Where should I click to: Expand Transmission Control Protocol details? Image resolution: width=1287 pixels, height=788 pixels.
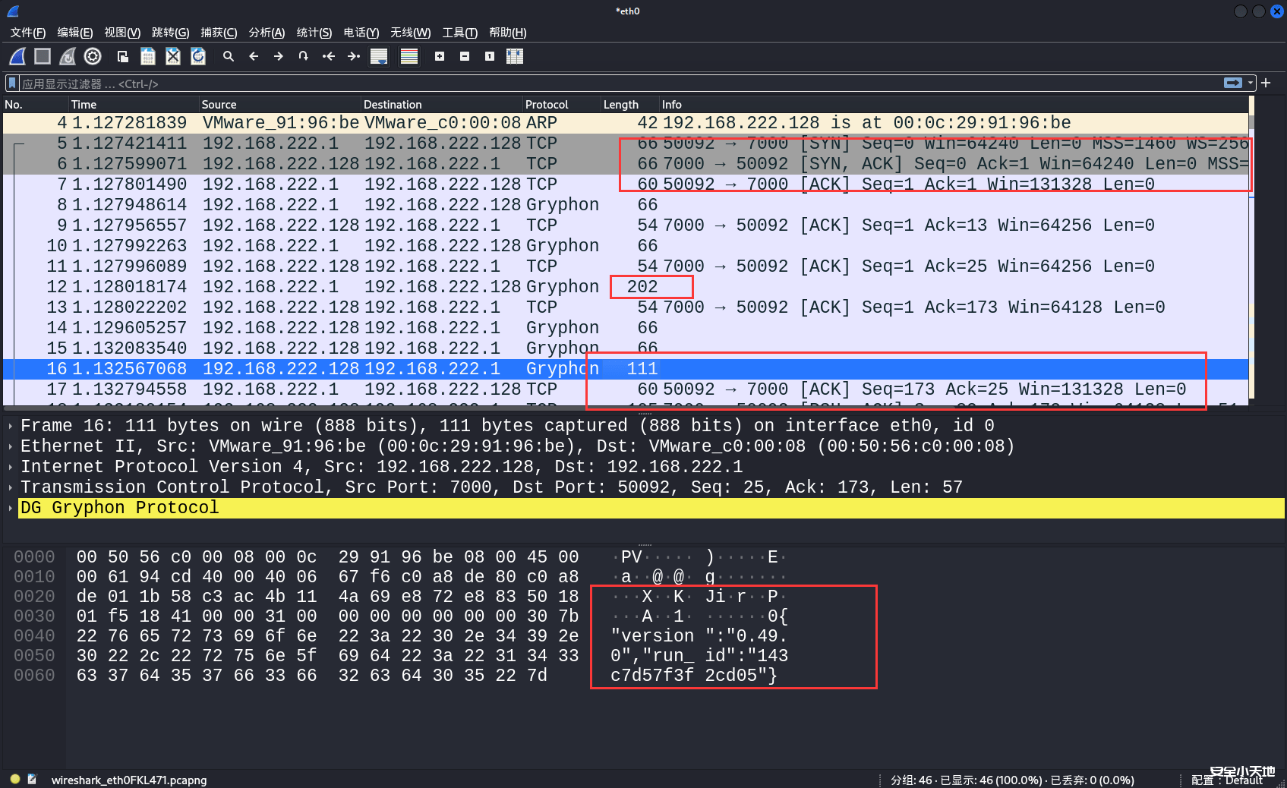10,487
